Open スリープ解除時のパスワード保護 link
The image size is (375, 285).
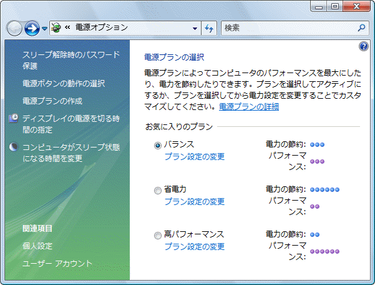pos(71,61)
